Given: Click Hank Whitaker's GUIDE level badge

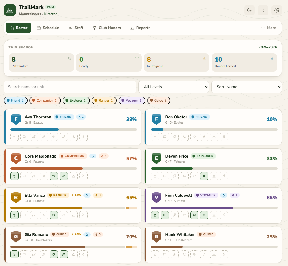Looking at the screenshot, I should tap(206, 234).
